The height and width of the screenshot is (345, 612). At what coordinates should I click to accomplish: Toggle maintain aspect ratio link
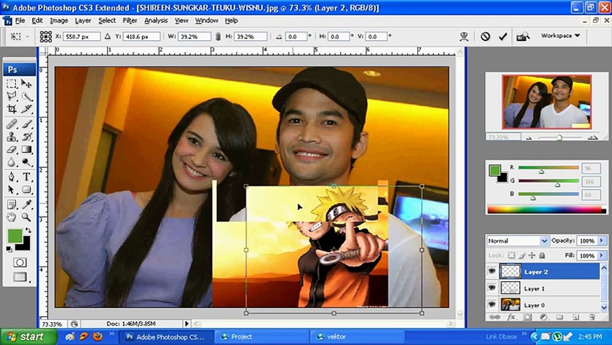(x=218, y=36)
